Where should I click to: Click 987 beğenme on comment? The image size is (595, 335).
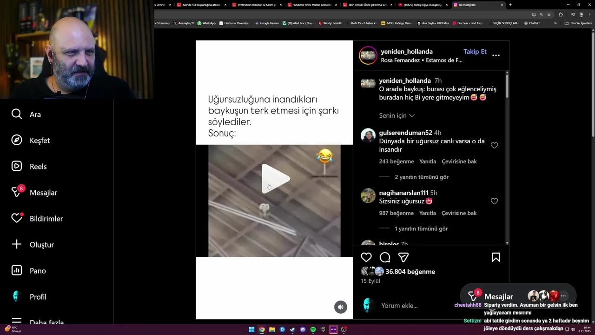(x=396, y=213)
